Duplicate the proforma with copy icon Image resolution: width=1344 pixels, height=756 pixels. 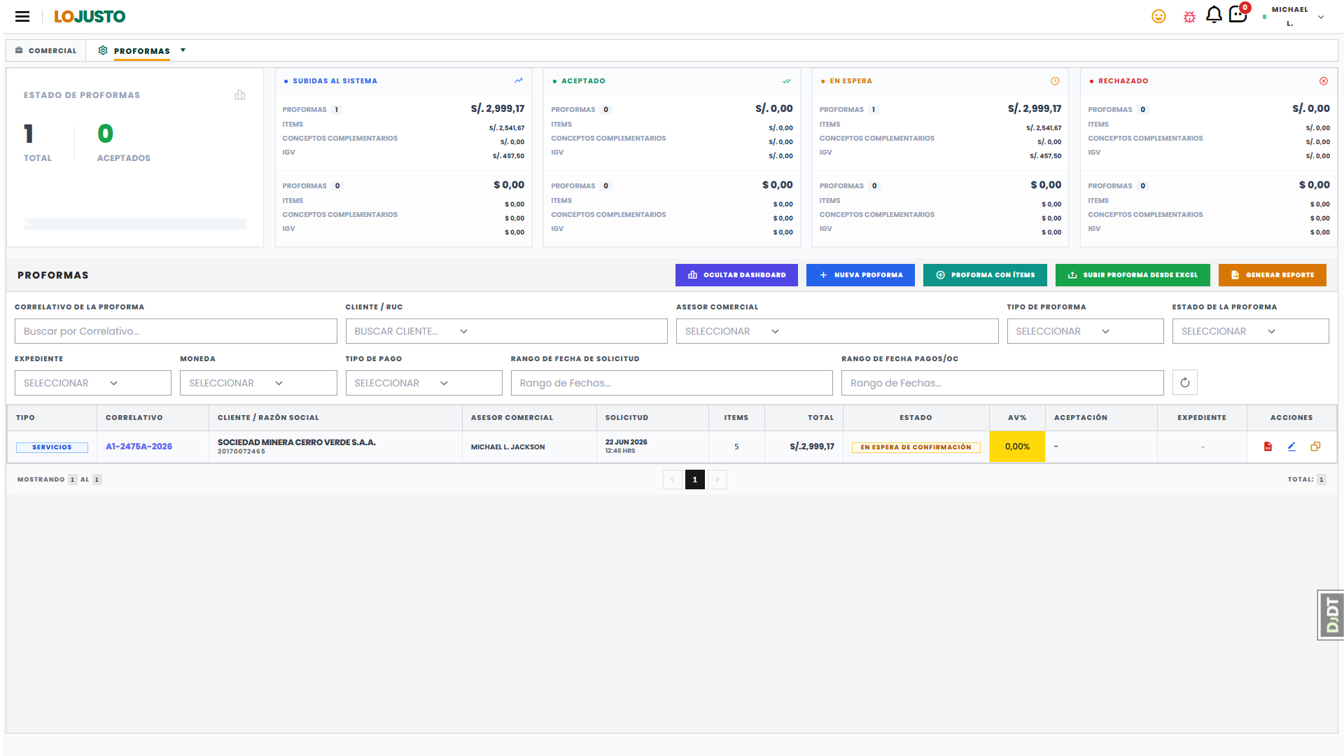click(1315, 447)
